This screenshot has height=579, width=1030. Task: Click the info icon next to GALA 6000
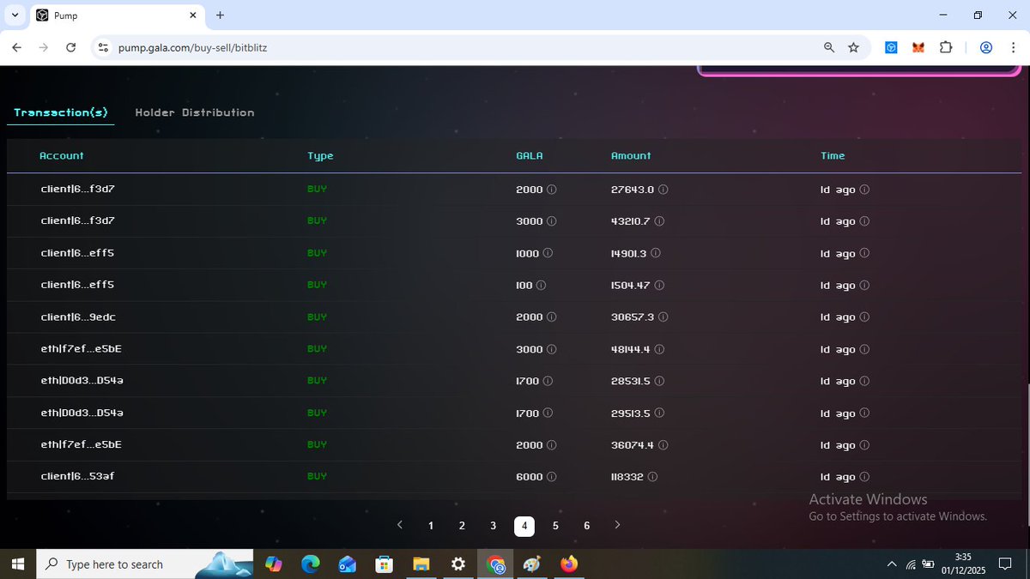coord(552,477)
